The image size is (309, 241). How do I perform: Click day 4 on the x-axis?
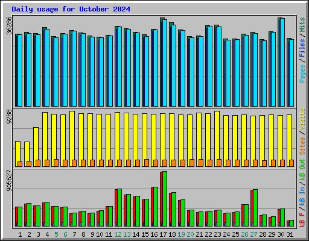(x=47, y=234)
